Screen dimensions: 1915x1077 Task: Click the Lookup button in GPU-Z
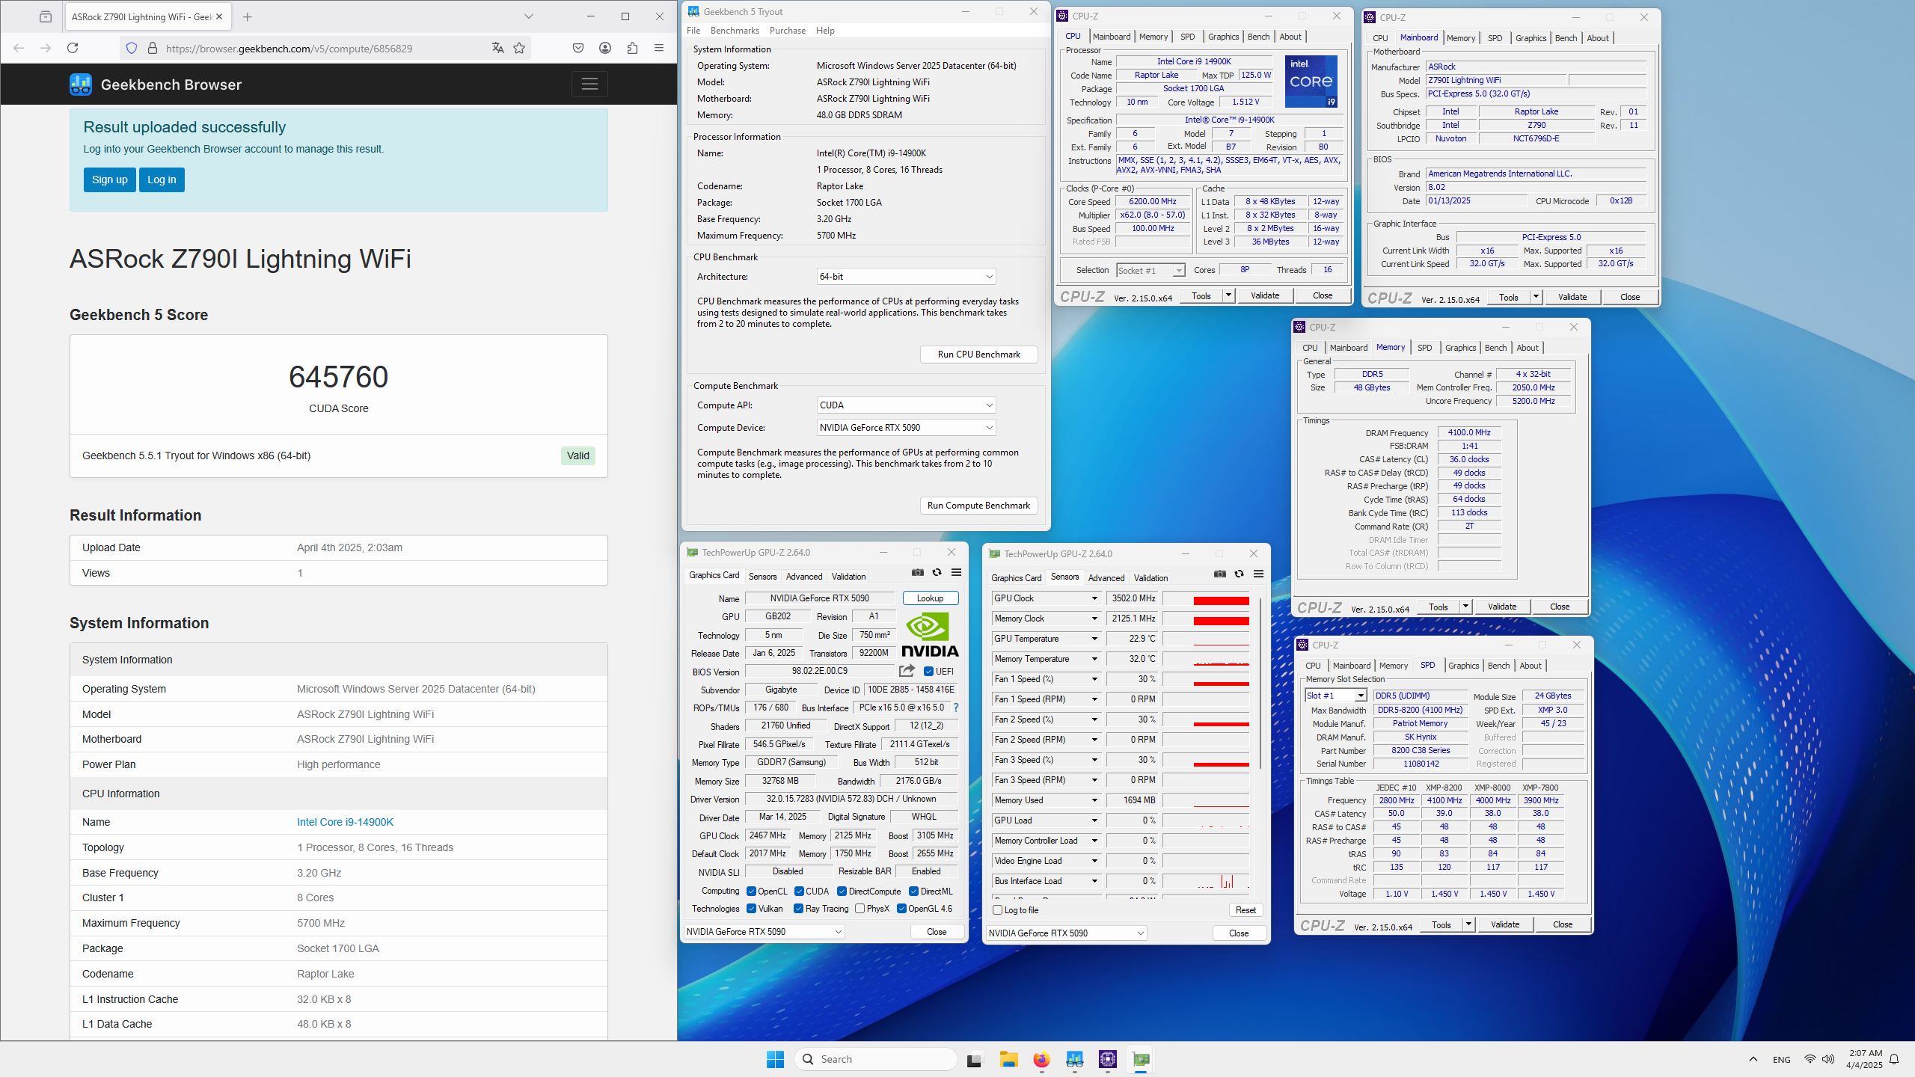click(x=930, y=598)
